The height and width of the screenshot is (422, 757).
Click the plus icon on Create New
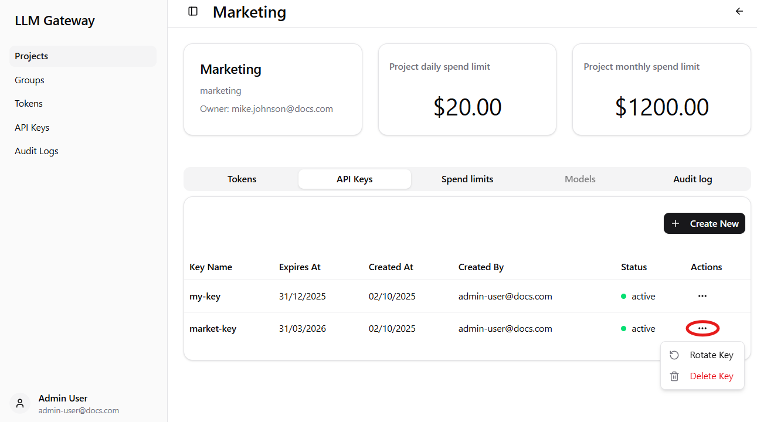(675, 223)
